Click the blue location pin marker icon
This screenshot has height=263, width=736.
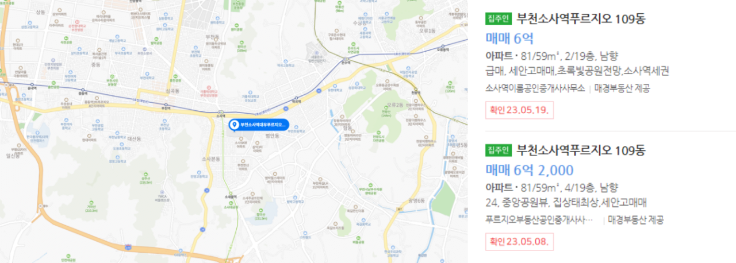pyautogui.click(x=234, y=125)
